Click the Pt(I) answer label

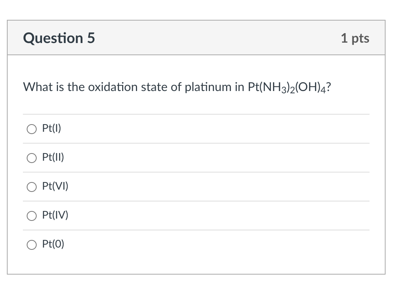(51, 128)
